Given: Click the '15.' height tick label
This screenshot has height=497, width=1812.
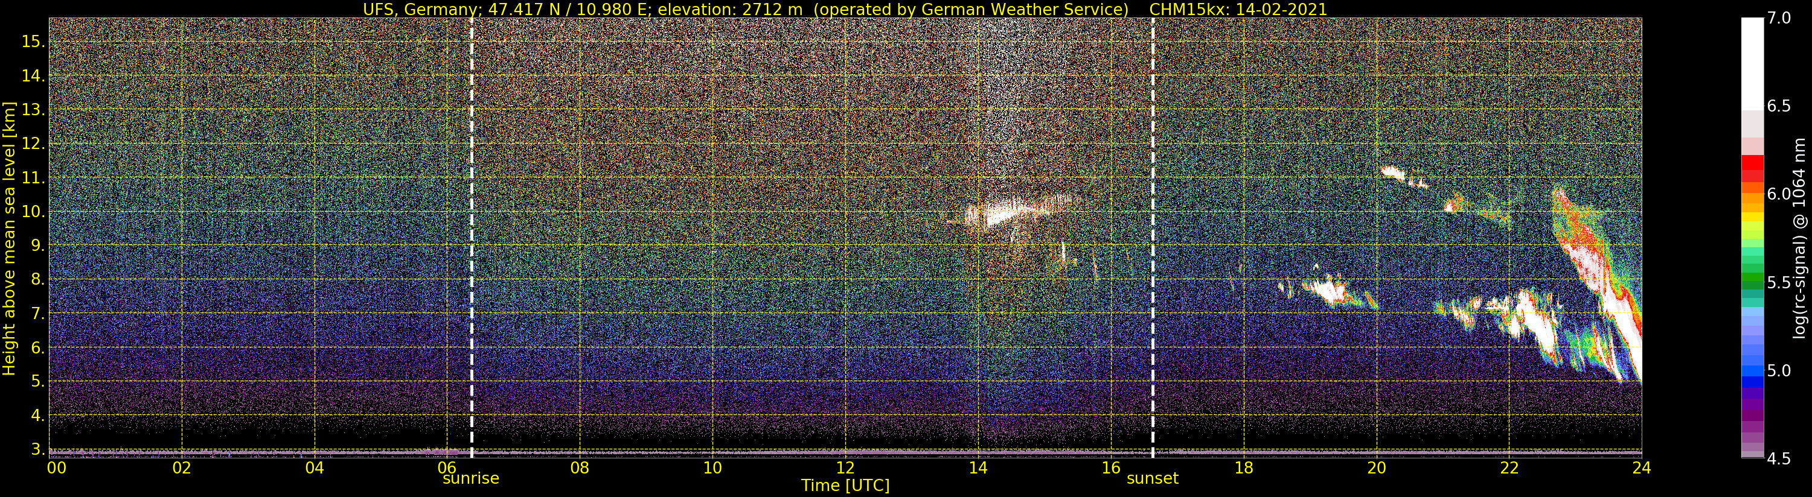Looking at the screenshot, I should click(x=33, y=42).
